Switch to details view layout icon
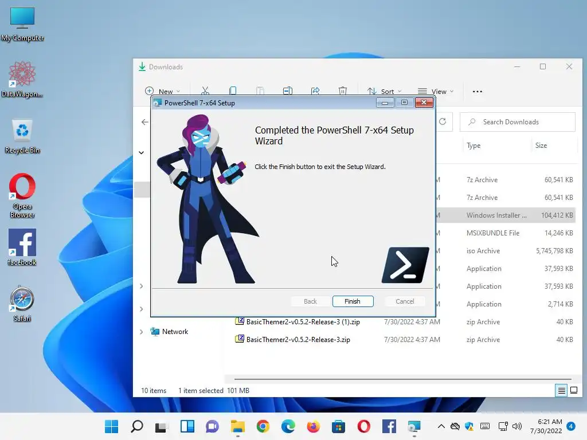The width and height of the screenshot is (587, 440). 562,391
